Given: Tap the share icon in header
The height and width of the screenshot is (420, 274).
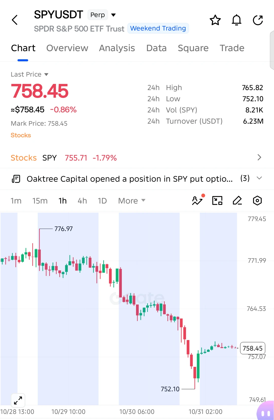Looking at the screenshot, I should click(258, 20).
